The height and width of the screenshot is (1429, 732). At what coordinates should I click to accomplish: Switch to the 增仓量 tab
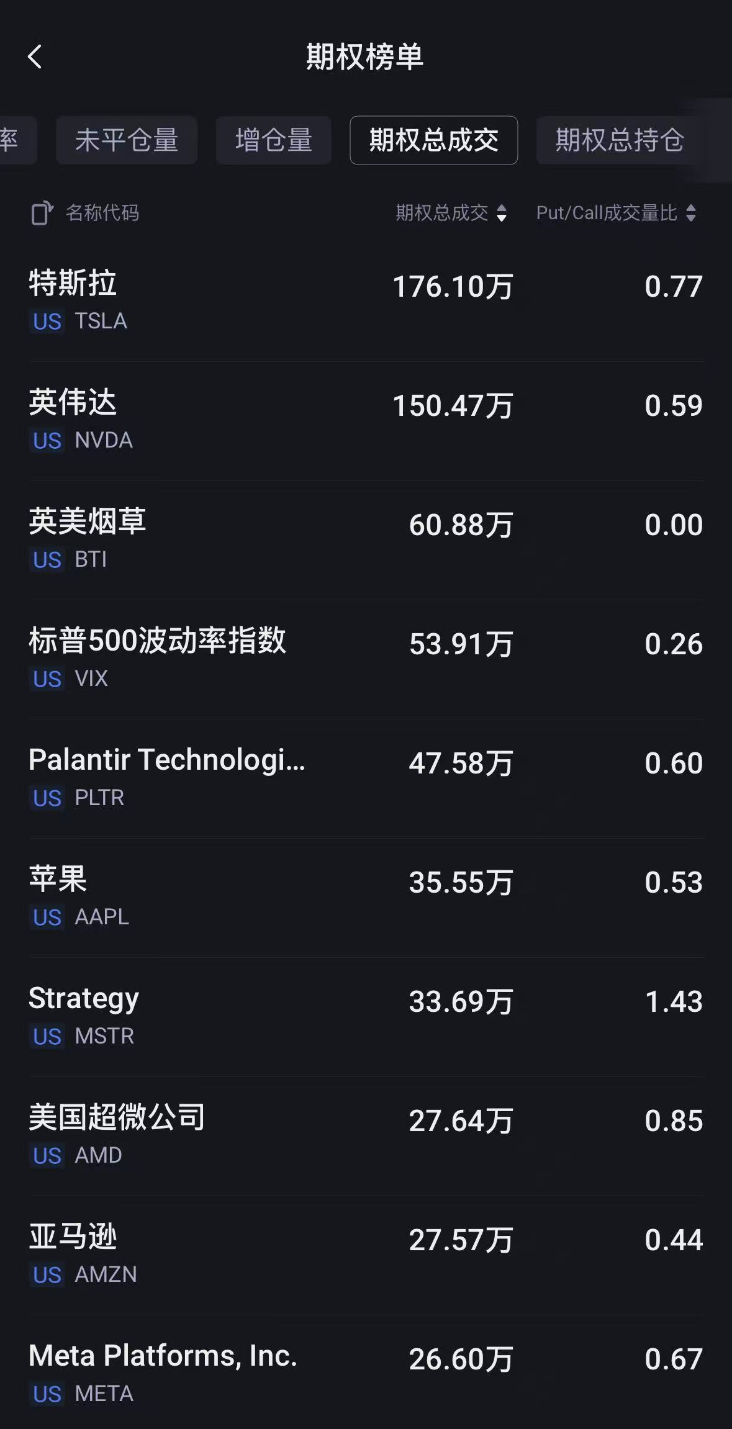pyautogui.click(x=274, y=140)
